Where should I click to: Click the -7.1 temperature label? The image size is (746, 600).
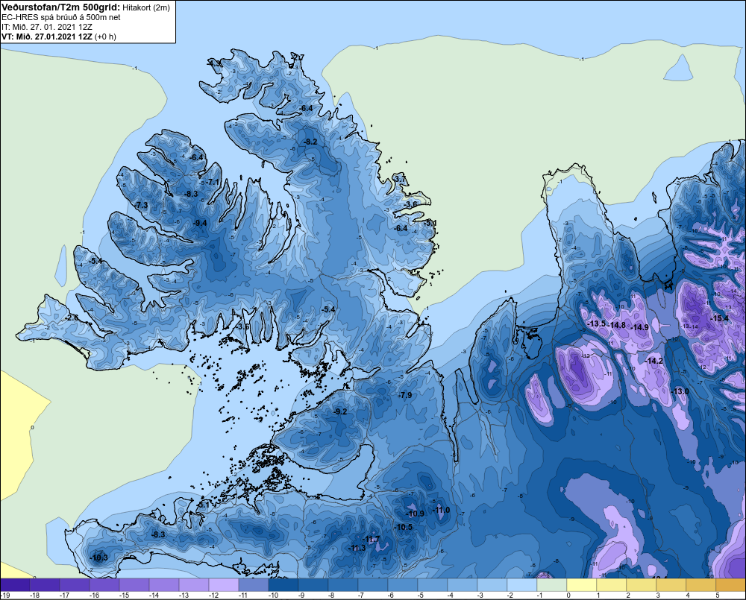[212, 183]
